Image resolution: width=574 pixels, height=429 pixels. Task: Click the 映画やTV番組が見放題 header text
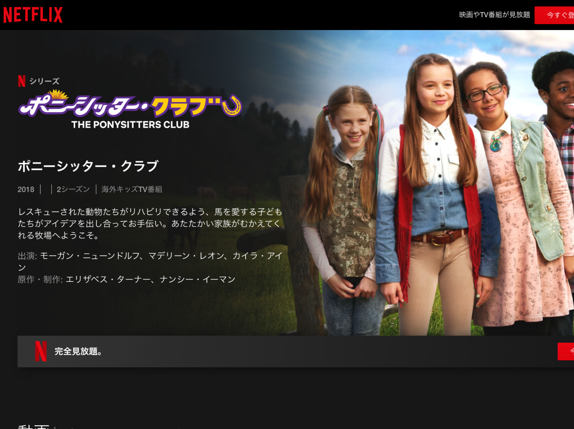tap(494, 15)
